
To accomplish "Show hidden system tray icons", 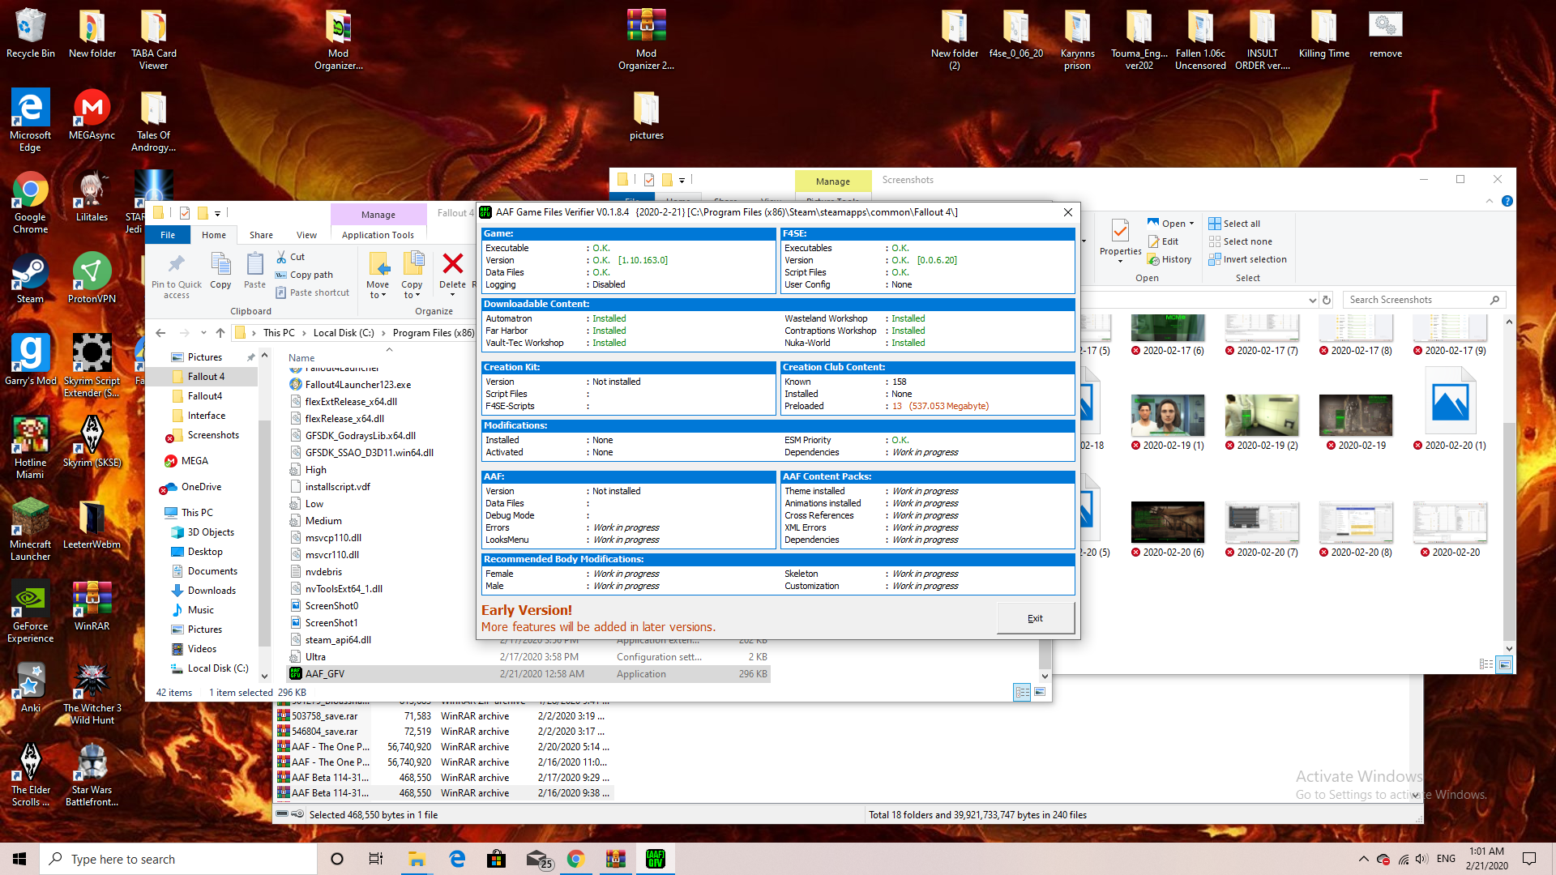I will [1363, 859].
